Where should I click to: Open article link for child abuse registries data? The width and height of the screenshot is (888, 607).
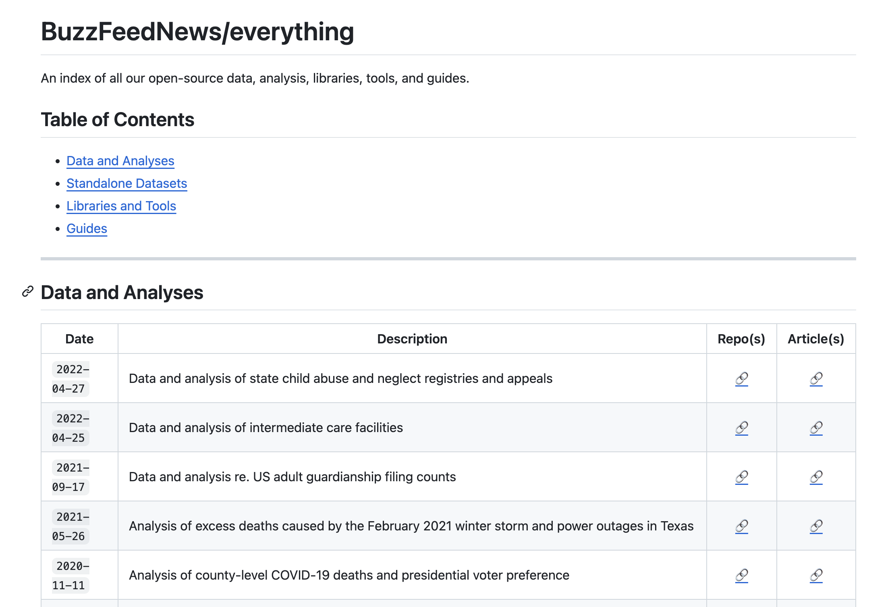click(x=816, y=378)
